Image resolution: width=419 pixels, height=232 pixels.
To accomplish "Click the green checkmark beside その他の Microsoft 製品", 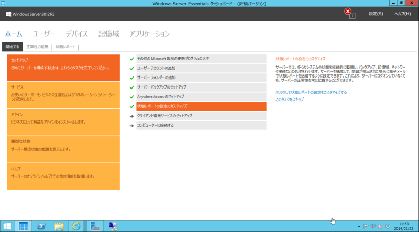I will [131, 59].
